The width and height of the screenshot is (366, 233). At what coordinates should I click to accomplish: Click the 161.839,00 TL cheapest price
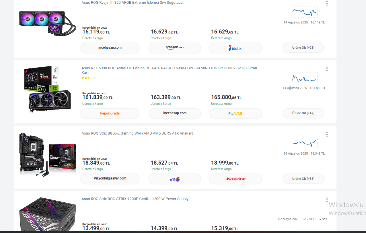(98, 97)
